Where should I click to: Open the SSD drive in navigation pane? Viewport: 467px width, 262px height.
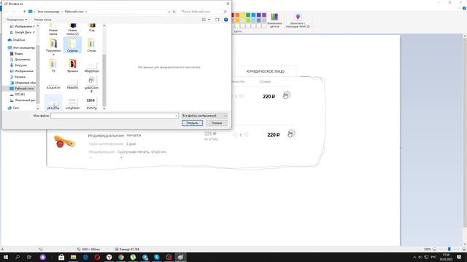pyautogui.click(x=18, y=95)
